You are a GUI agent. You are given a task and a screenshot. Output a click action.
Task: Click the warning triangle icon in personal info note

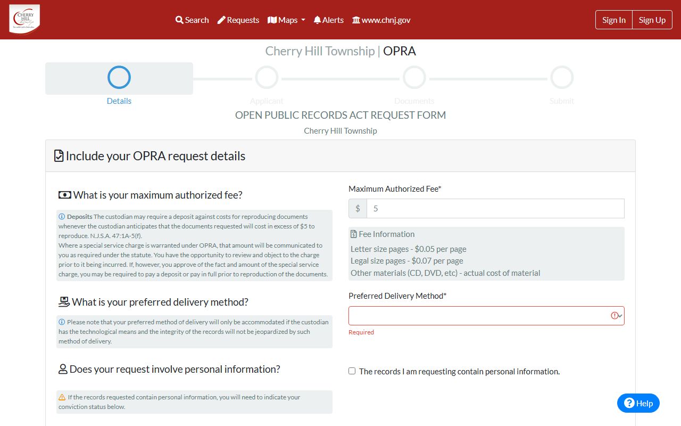coord(62,397)
